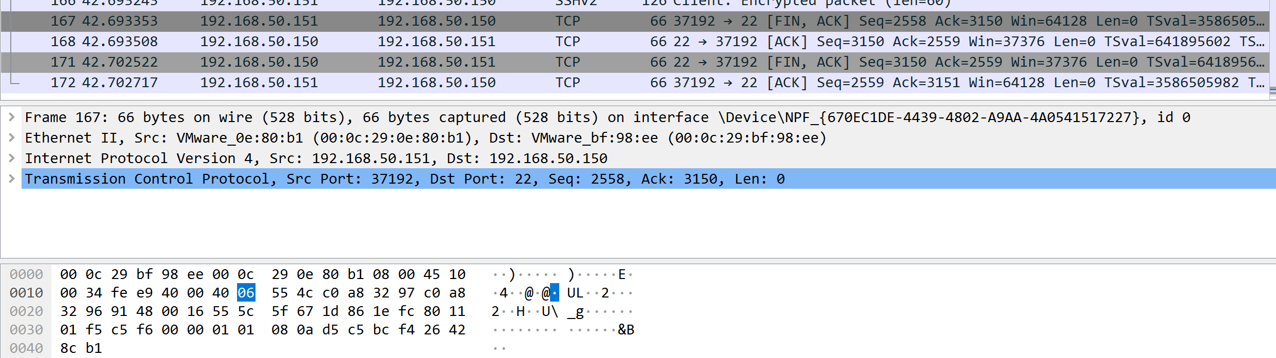Screen dimensions: 1276x358
Task: Click the ASCII text UL in bytes pane
Action: pos(575,293)
